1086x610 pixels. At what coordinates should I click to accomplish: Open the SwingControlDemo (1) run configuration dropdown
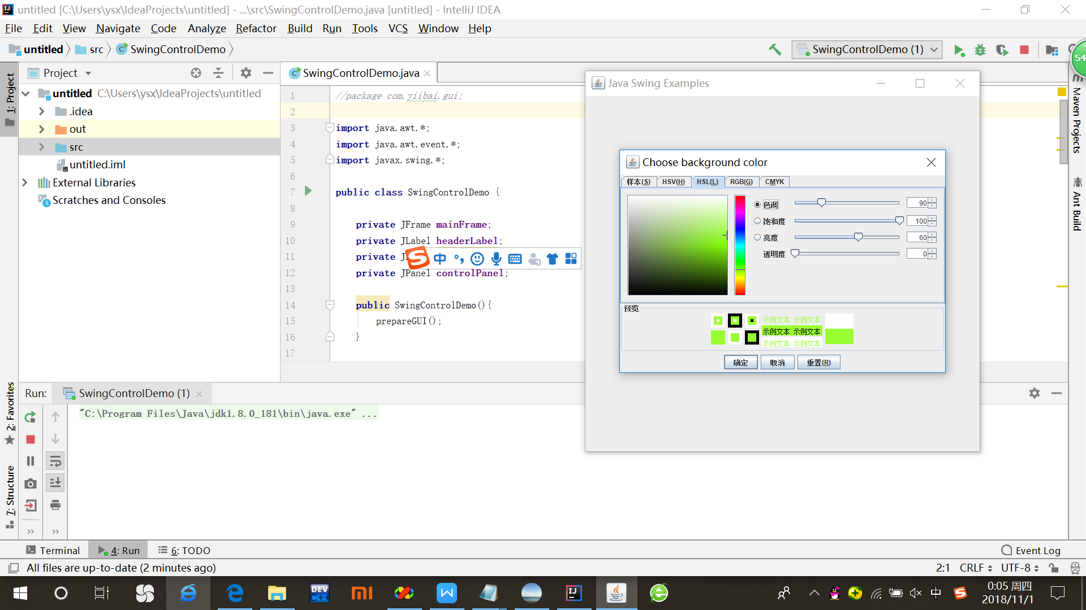tap(867, 50)
